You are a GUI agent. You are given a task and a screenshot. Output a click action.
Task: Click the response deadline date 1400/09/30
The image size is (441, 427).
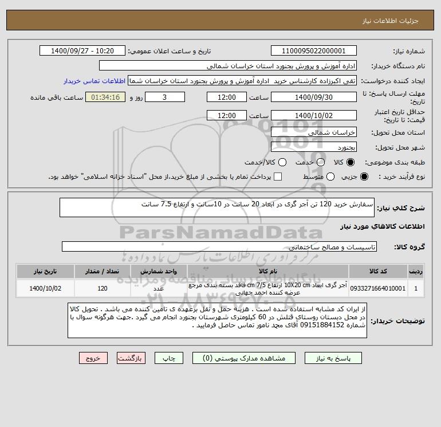click(314, 97)
